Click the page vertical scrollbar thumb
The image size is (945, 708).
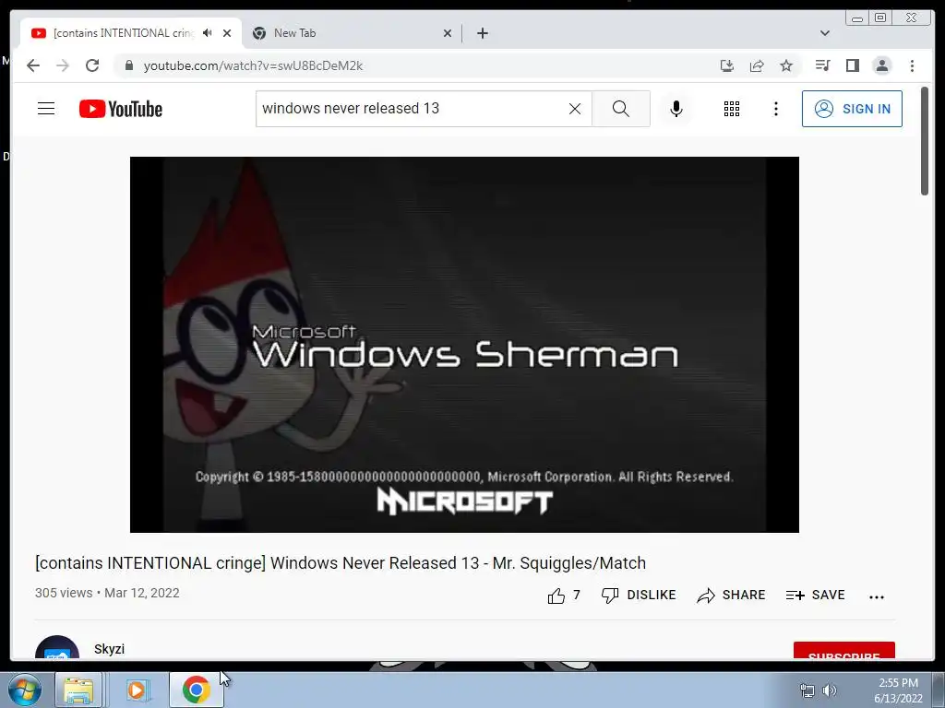(925, 141)
